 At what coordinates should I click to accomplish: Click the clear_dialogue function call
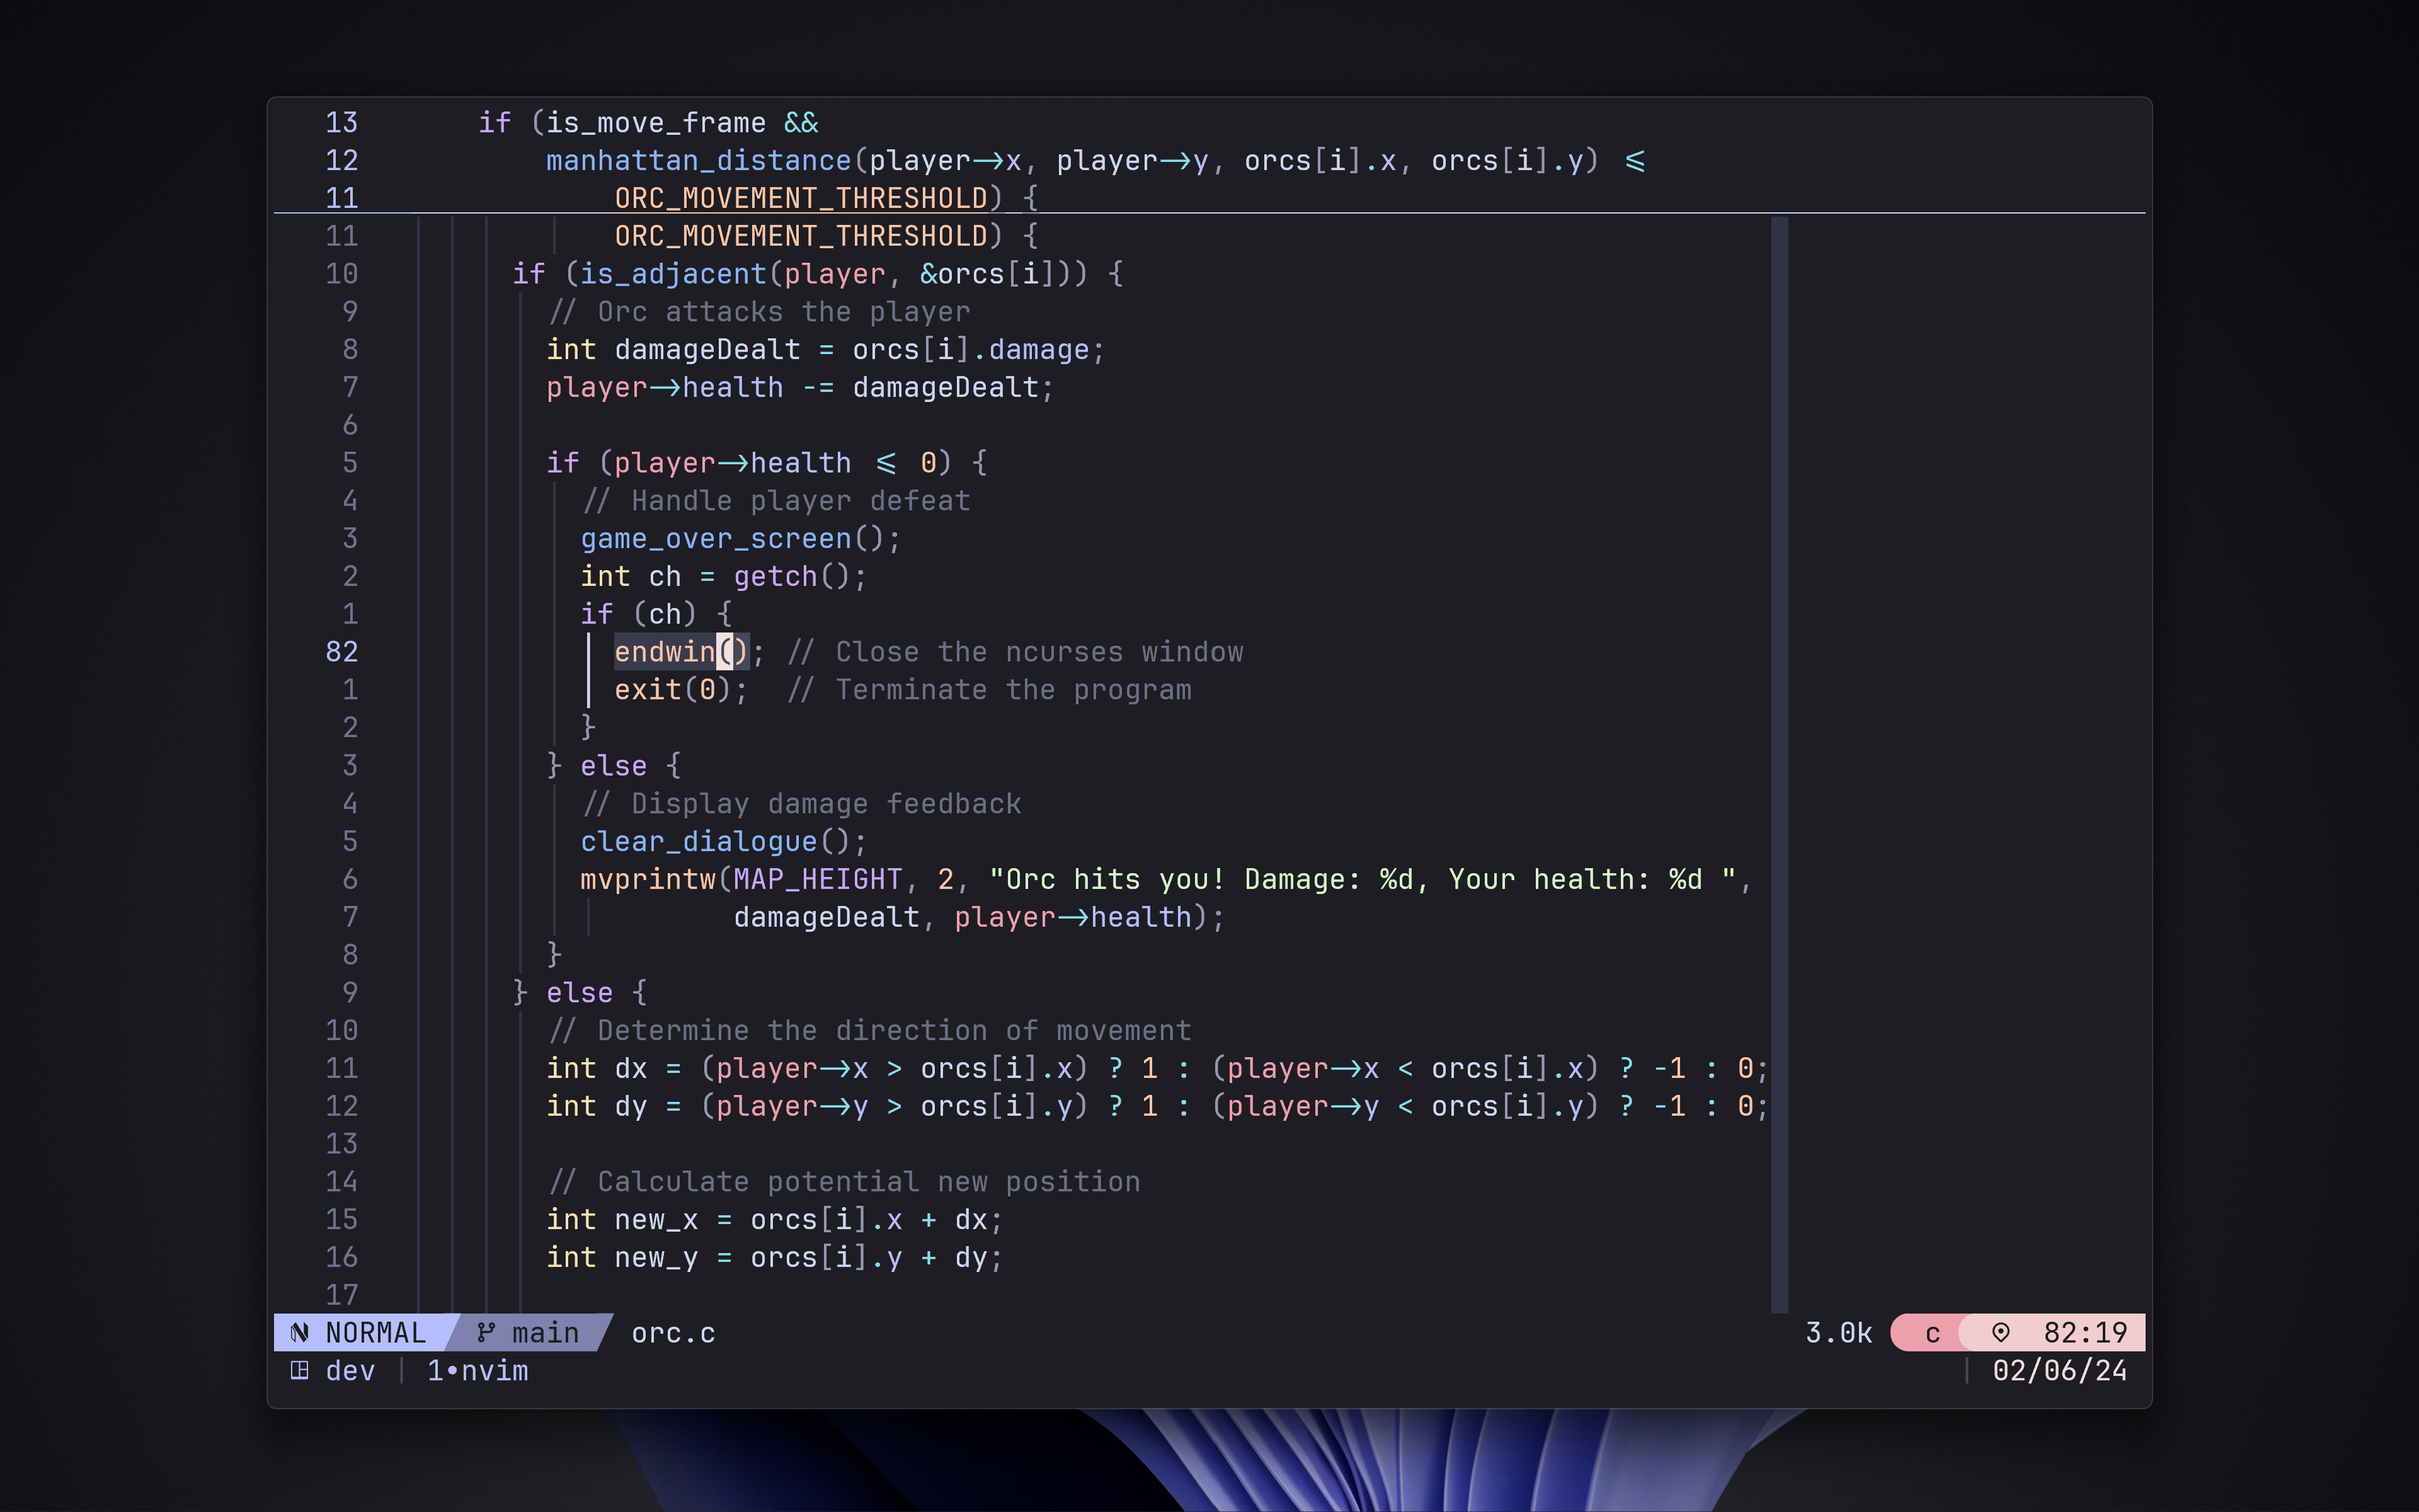[x=699, y=842]
